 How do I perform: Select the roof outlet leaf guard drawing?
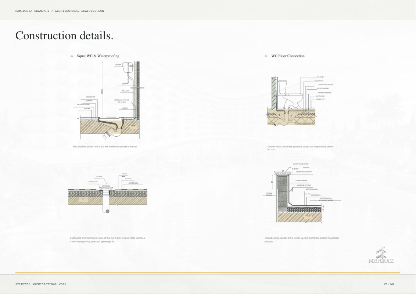(108, 193)
